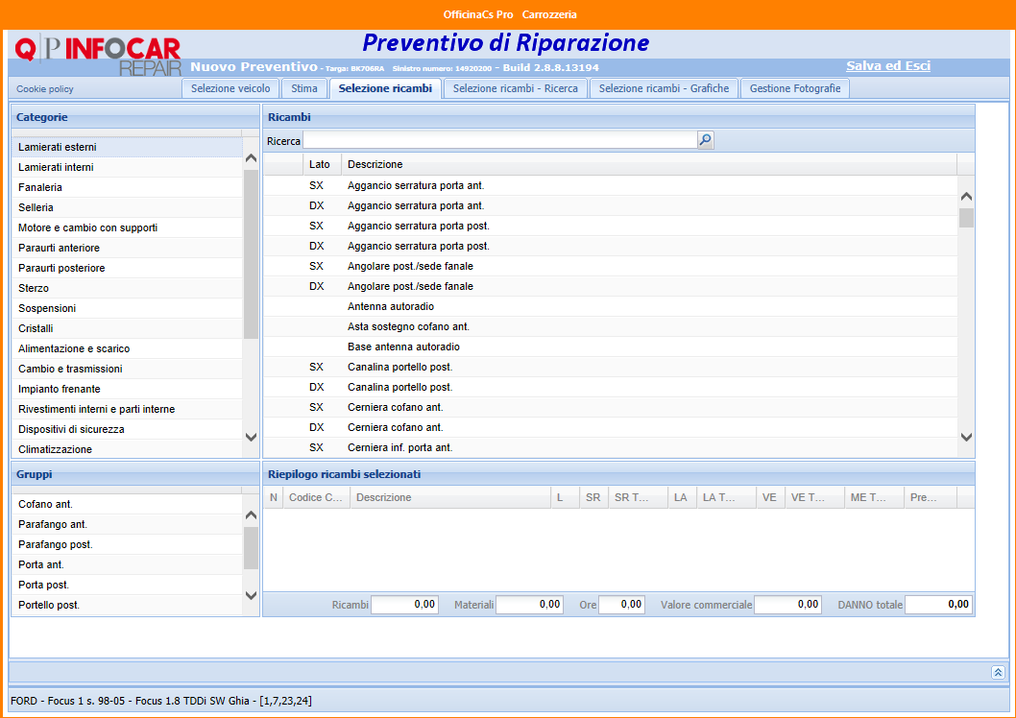Select Parafango ant. group

(127, 524)
